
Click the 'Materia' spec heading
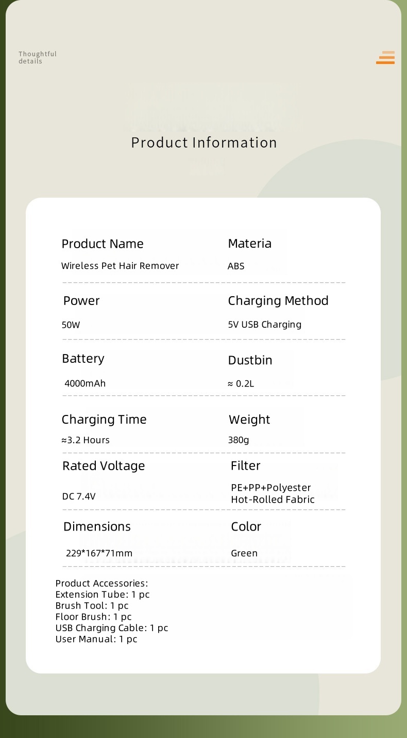click(x=249, y=243)
